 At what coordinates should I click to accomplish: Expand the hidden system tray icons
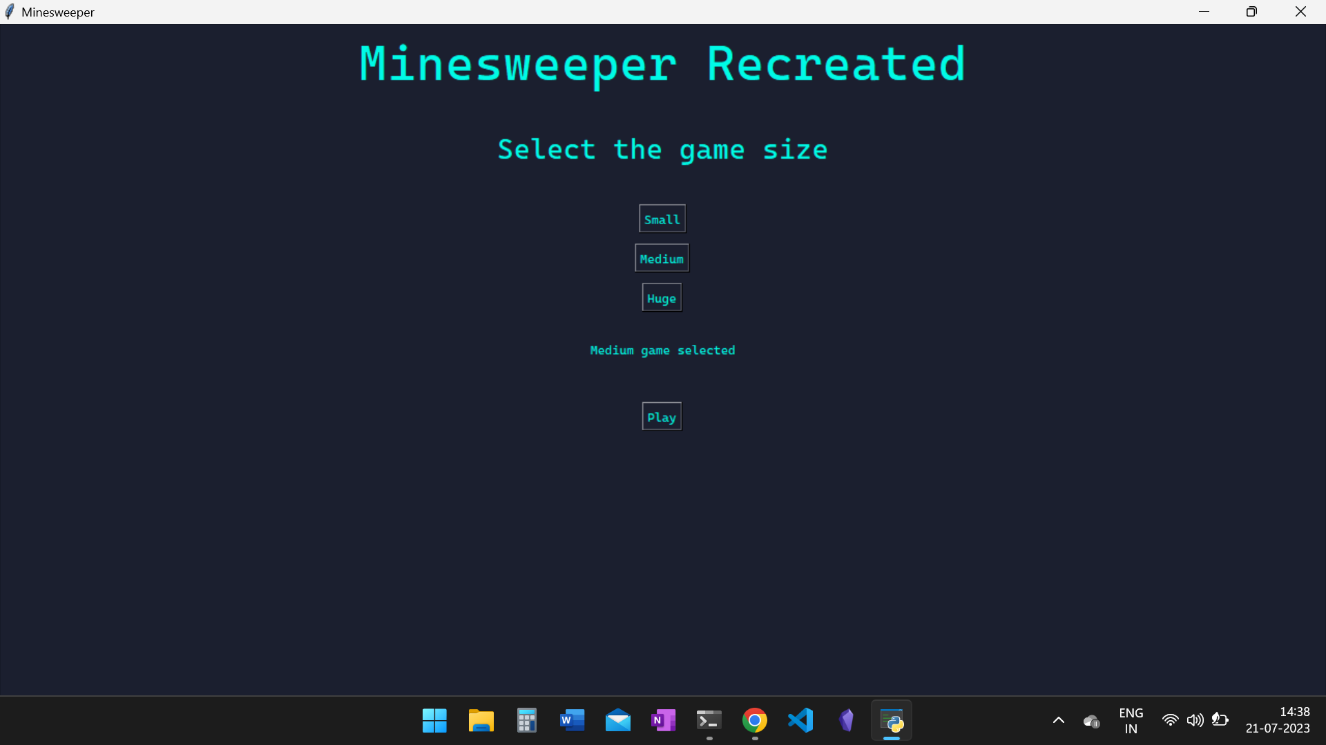[x=1058, y=719]
